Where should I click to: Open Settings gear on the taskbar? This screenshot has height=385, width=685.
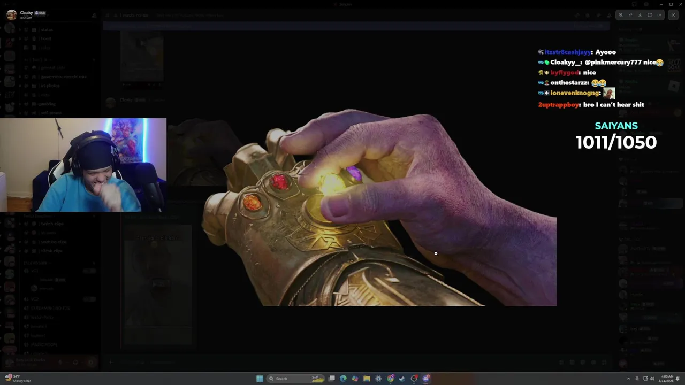(378, 379)
